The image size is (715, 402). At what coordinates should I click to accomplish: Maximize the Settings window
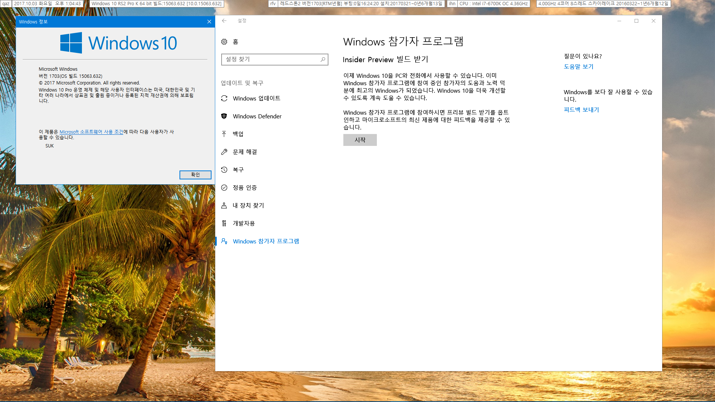(x=636, y=21)
